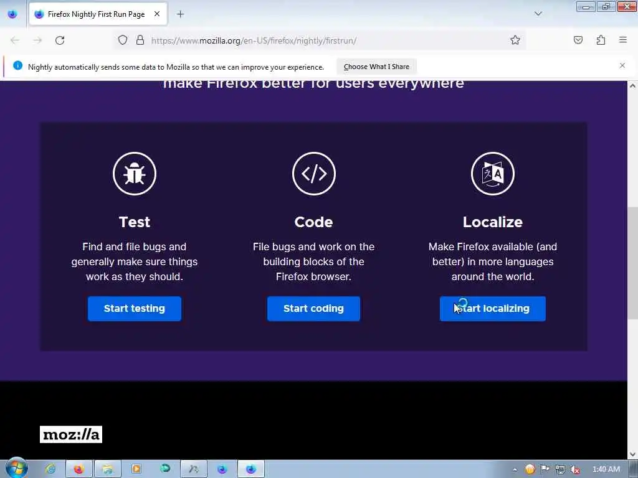Image resolution: width=638 pixels, height=478 pixels.
Task: Go back to the previous page
Action: pos(15,40)
